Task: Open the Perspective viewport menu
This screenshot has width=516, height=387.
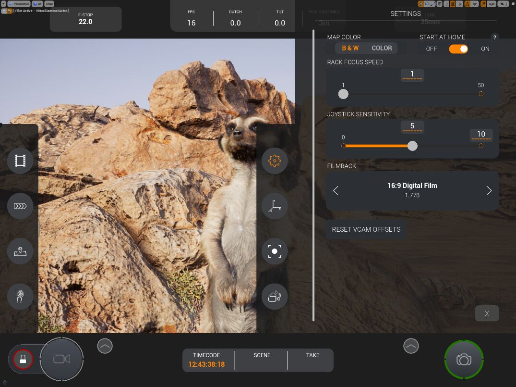Action: click(18, 3)
